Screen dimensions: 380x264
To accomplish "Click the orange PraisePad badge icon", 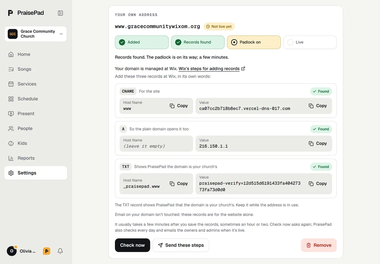I will 46,251.
